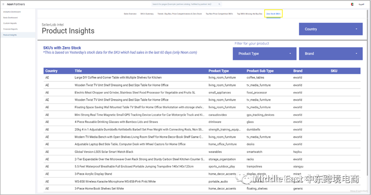Click the Product Type column header
The width and height of the screenshot is (371, 195).
pos(219,71)
